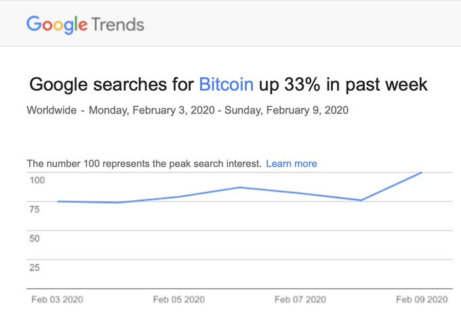Click the Trends wordmark in the header

coord(118,24)
